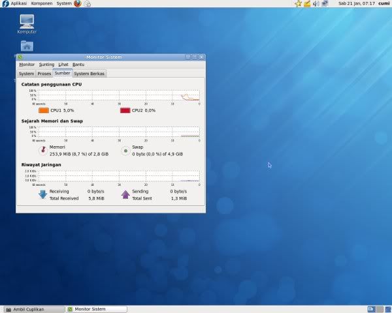This screenshot has width=392, height=313.
Task: Click the purple Sending arrow icon
Action: click(125, 194)
